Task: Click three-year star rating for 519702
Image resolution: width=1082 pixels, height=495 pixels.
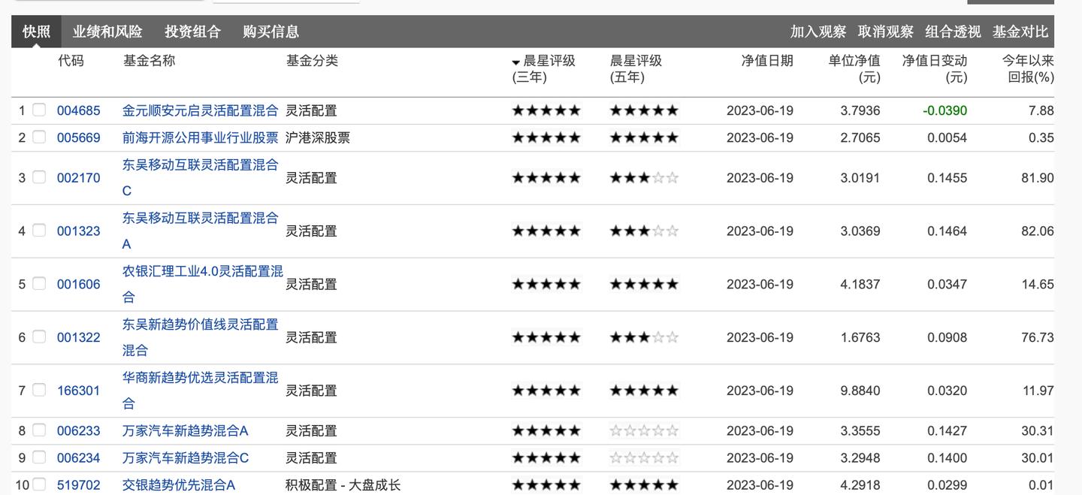Action: [546, 485]
